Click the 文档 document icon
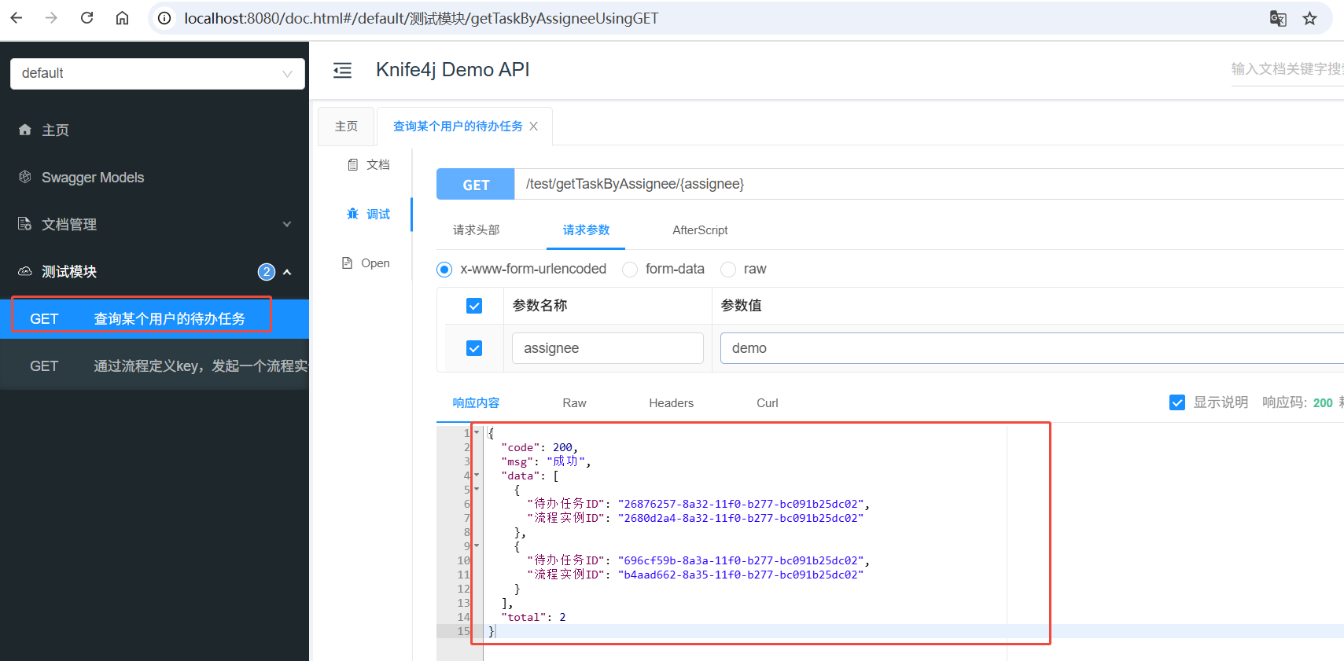1344x661 pixels. tap(353, 164)
